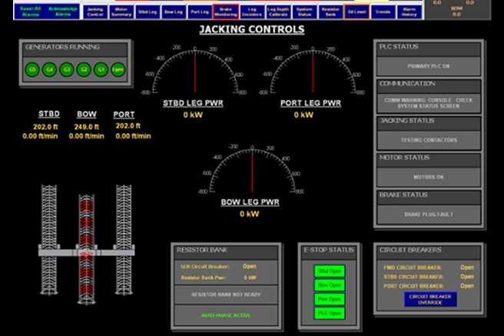Viewport: 504px width, 336px height.
Task: Toggle the PLC Open E-stop indicator
Action: 330,313
